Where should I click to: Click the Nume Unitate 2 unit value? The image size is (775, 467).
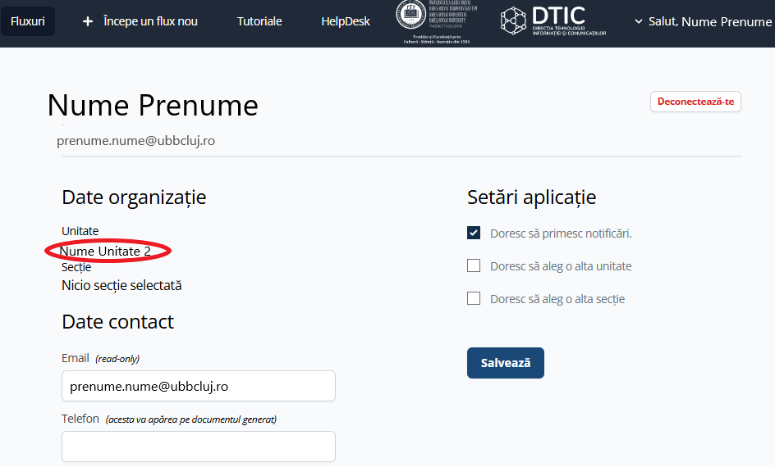tap(106, 252)
